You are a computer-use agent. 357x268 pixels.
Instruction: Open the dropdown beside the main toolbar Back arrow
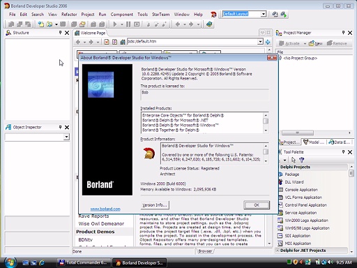tap(185, 24)
